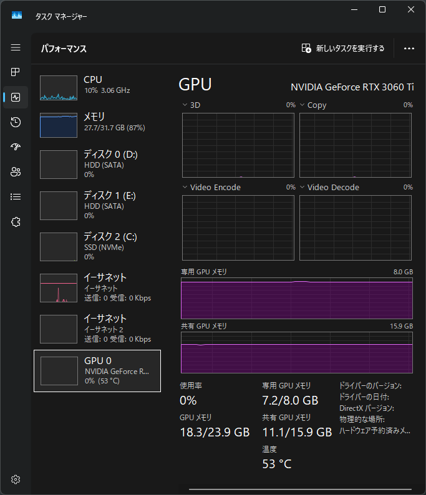Open the Video Decode engine dropdown
426x495 pixels.
303,187
